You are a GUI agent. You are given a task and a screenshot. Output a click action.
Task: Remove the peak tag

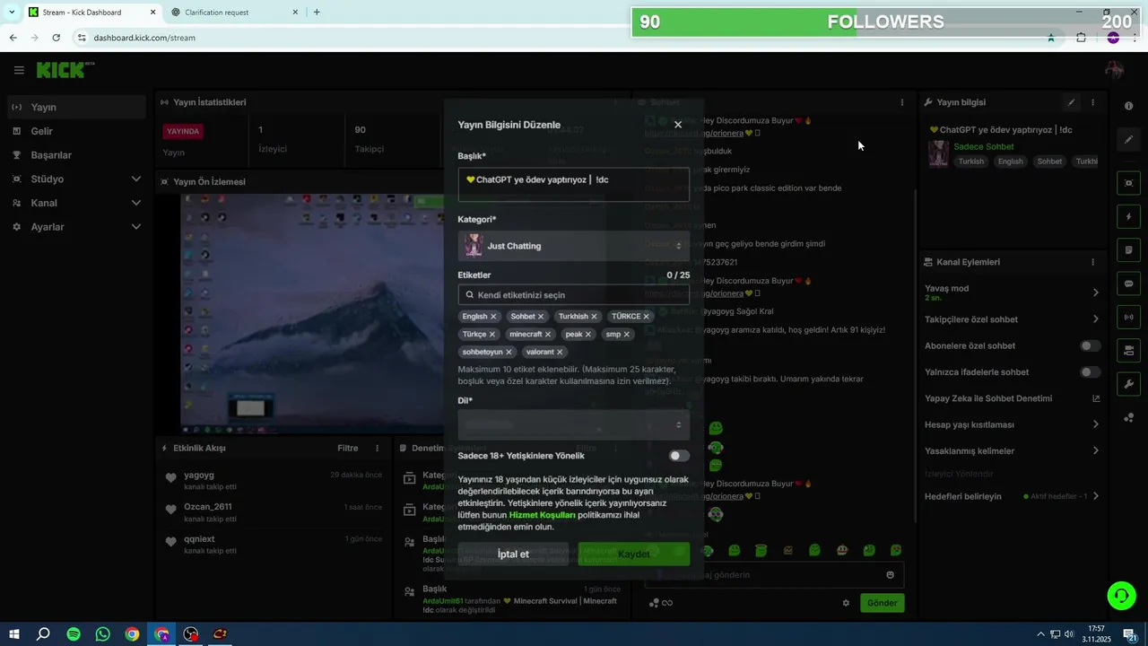[x=588, y=335]
